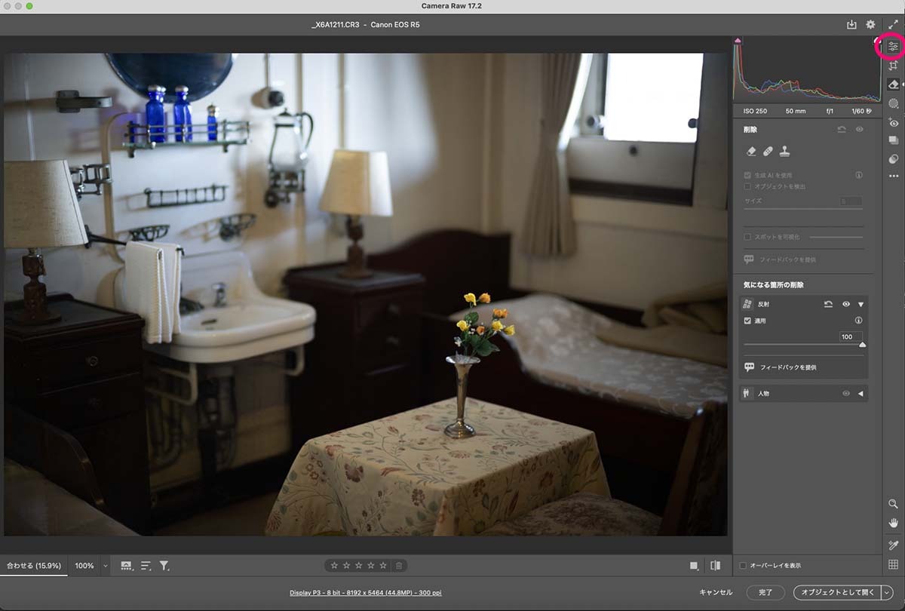Screen dimensions: 905x611
Task: Uncheck the 適用 checkbox
Action: pos(747,321)
